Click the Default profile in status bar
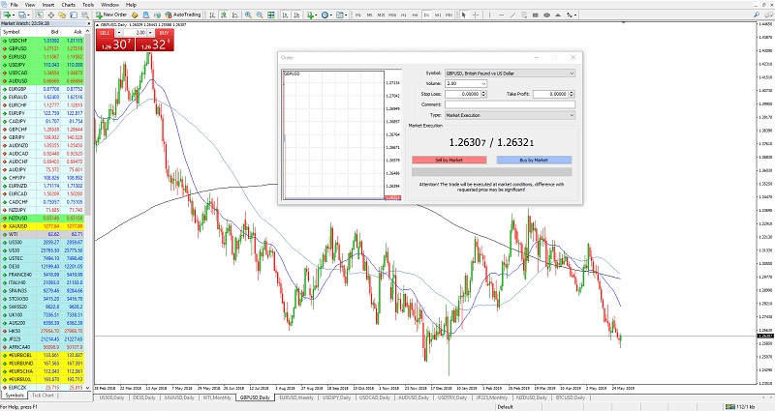The height and width of the screenshot is (411, 775). click(x=505, y=407)
